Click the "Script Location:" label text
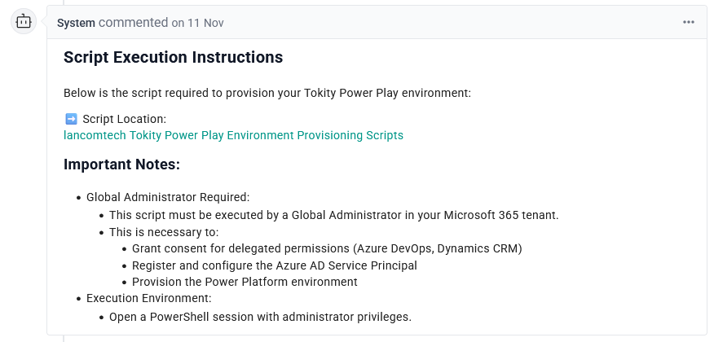 point(124,119)
